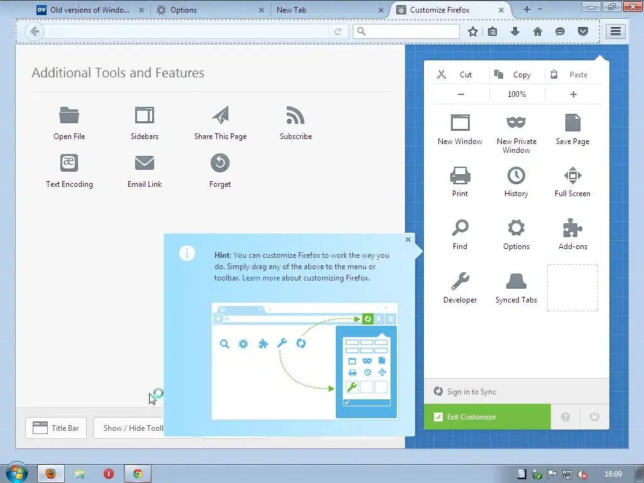Click the Home toolbar icon
Screen dimensions: 644x483
538,31
